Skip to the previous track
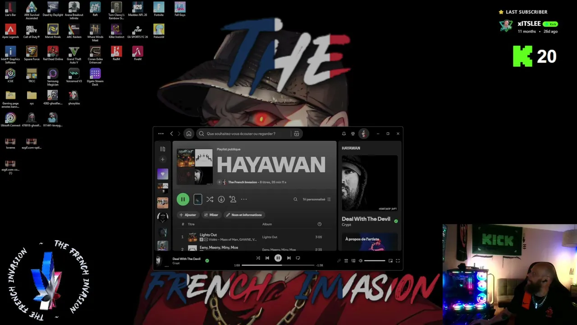The image size is (577, 325). (267, 258)
